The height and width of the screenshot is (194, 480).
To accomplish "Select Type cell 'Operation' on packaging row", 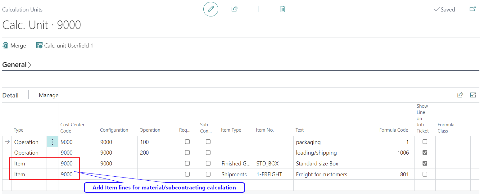I will pyautogui.click(x=29, y=142).
